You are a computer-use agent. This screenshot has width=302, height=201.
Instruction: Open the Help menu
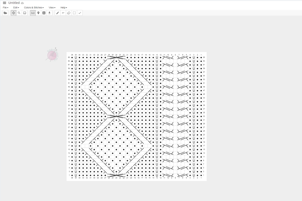click(64, 8)
